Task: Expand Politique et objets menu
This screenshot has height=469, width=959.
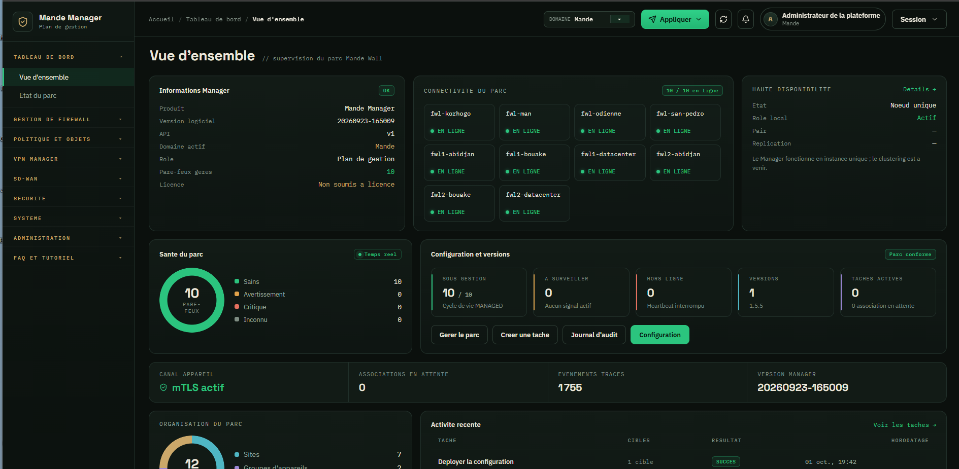Action: 68,139
